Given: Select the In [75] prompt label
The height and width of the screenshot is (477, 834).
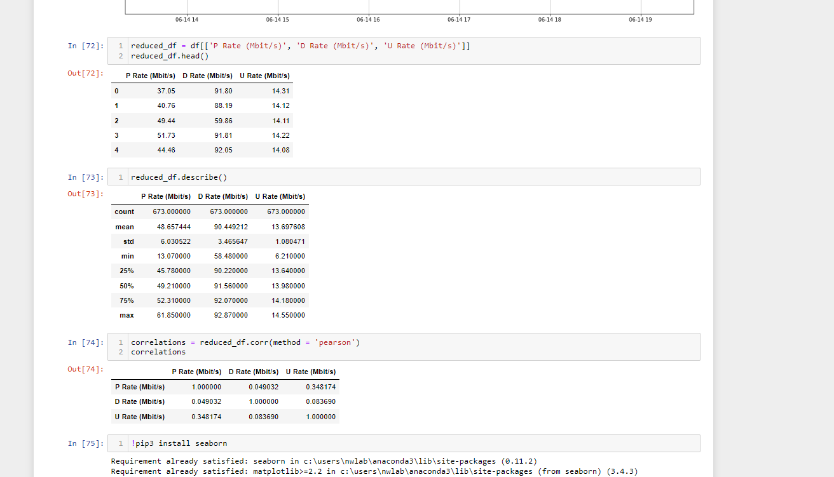Looking at the screenshot, I should pos(86,443).
